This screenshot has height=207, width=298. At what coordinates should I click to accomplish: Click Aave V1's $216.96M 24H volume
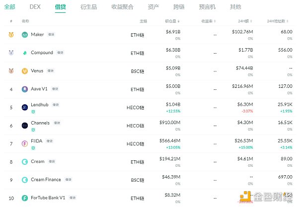point(242,86)
